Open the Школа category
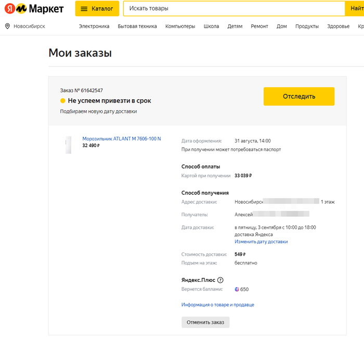This screenshot has height=340, width=364. (x=211, y=26)
